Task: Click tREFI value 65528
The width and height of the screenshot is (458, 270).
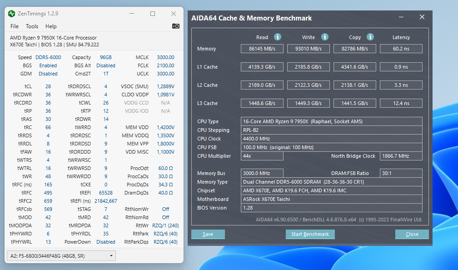Action: 106,193
